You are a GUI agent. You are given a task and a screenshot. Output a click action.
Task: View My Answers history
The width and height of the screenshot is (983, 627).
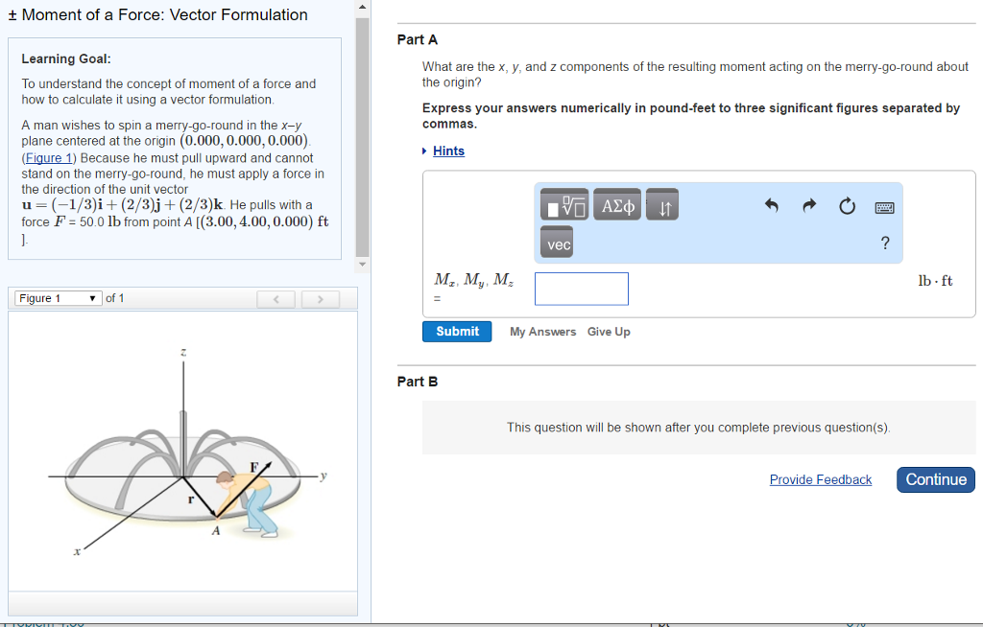coord(542,331)
